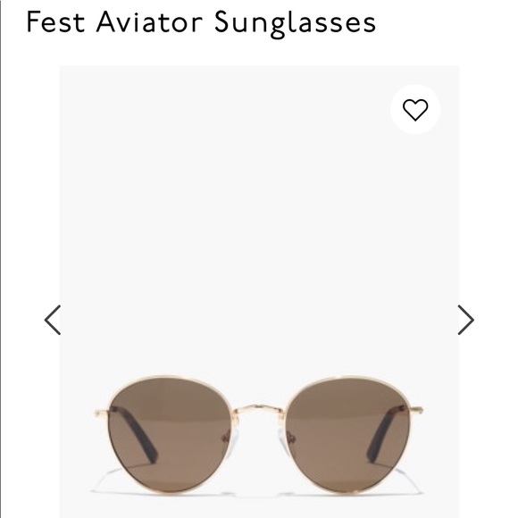Click the right brown lens of sunglasses

point(348,434)
